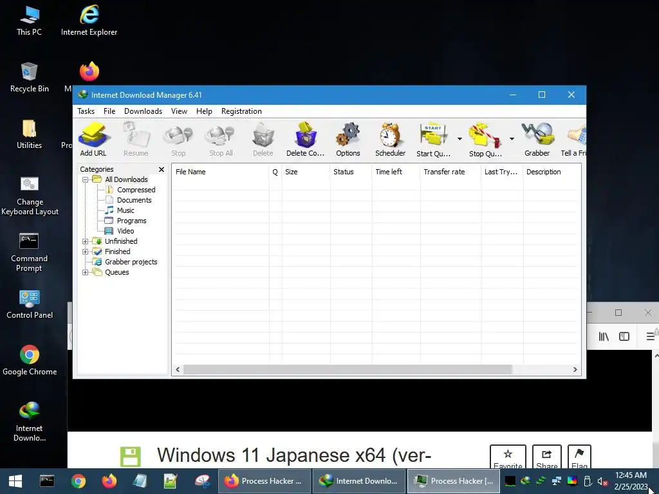Click the Delete toolbar icon
Screen dimensions: 659x494
(x=263, y=140)
